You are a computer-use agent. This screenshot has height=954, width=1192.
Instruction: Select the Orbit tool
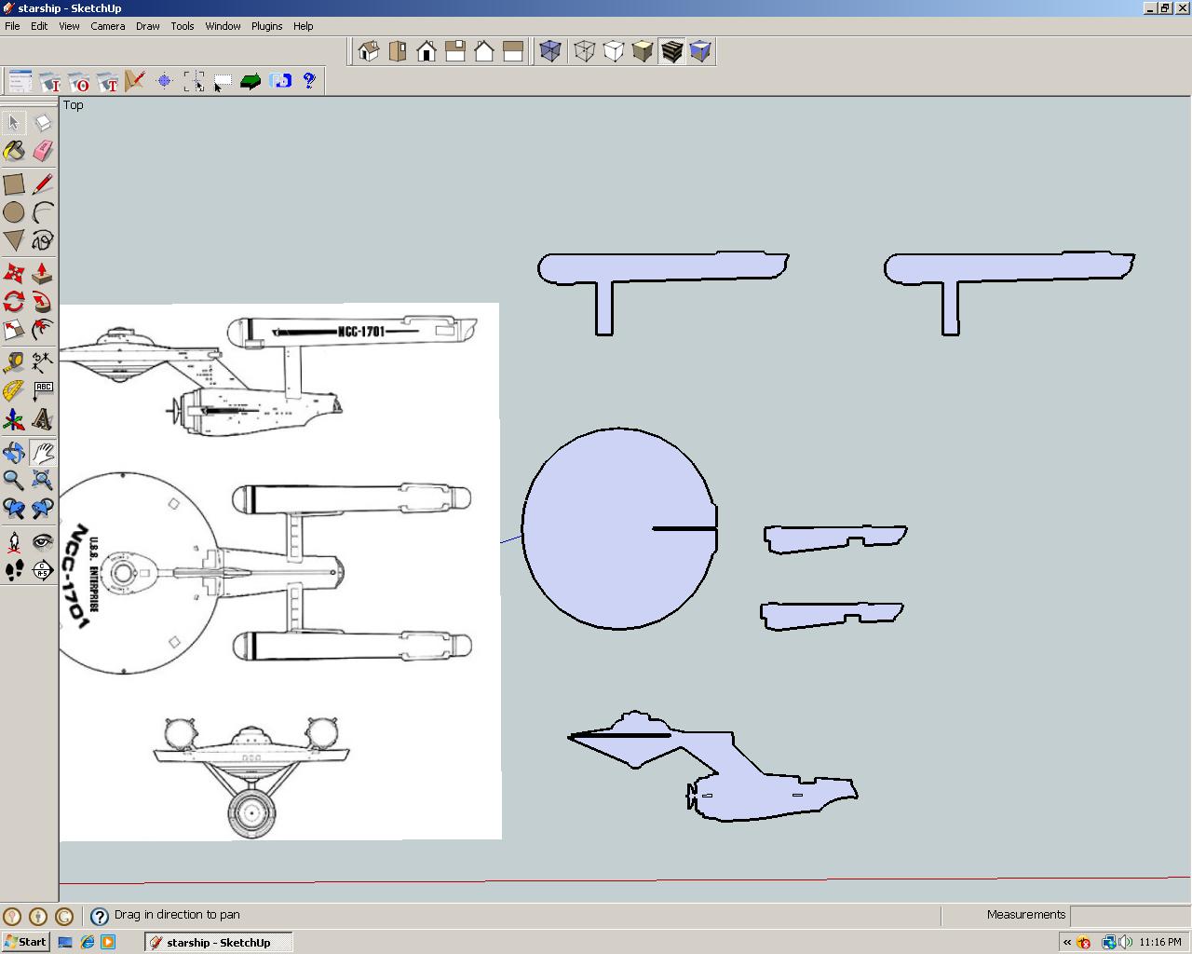point(14,453)
